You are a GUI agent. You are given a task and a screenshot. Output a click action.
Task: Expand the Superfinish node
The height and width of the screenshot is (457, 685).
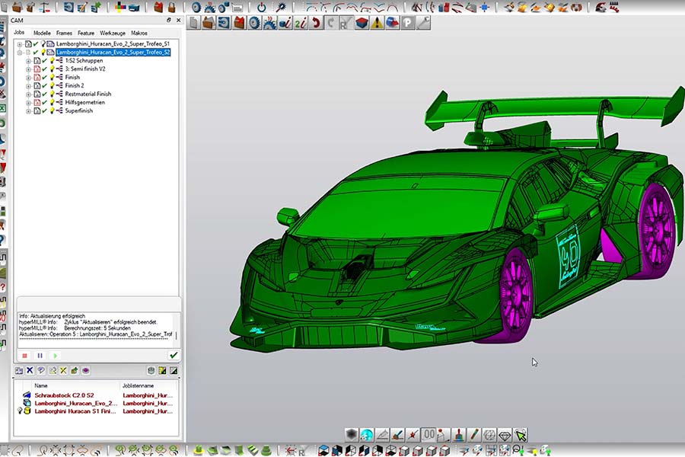[x=28, y=111]
